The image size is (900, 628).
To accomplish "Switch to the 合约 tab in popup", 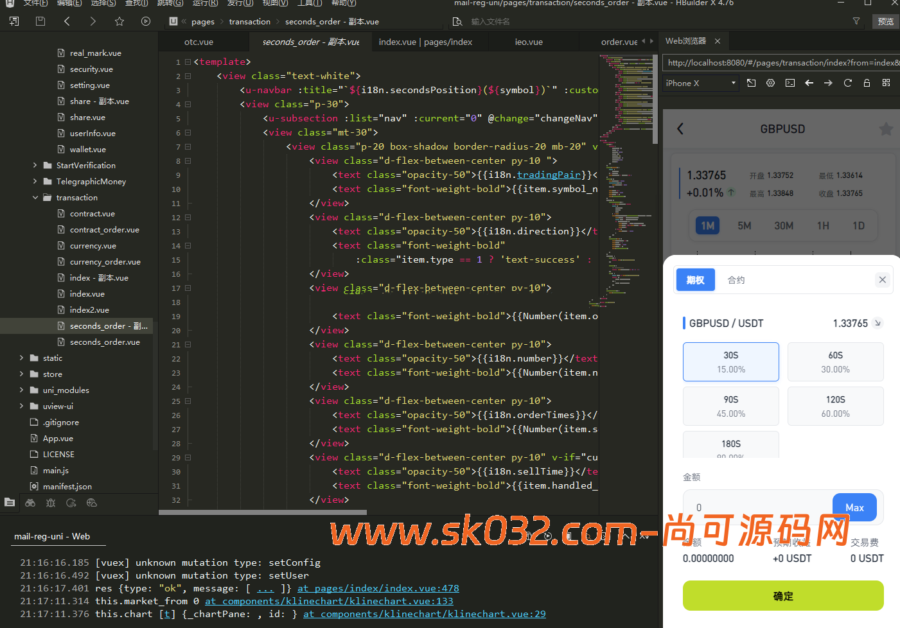I will tap(736, 280).
